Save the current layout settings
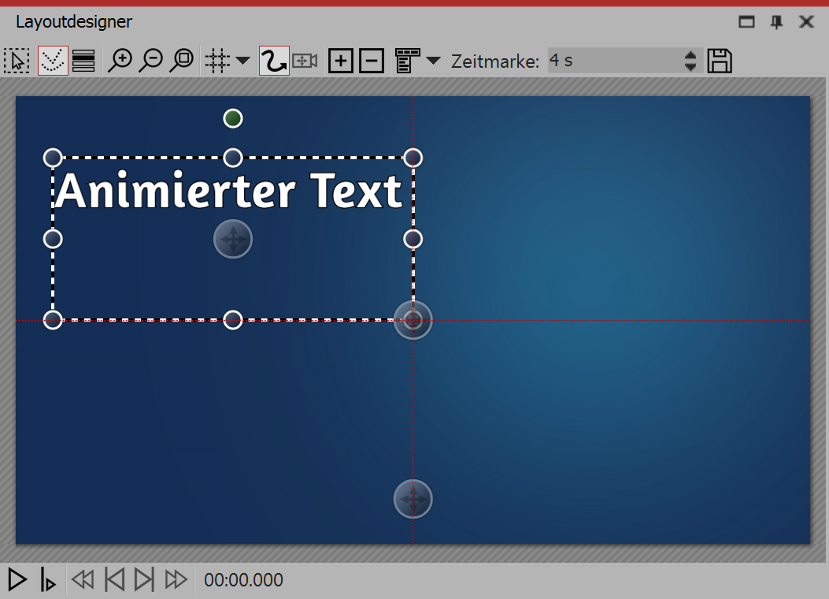This screenshot has height=599, width=829. (x=719, y=60)
